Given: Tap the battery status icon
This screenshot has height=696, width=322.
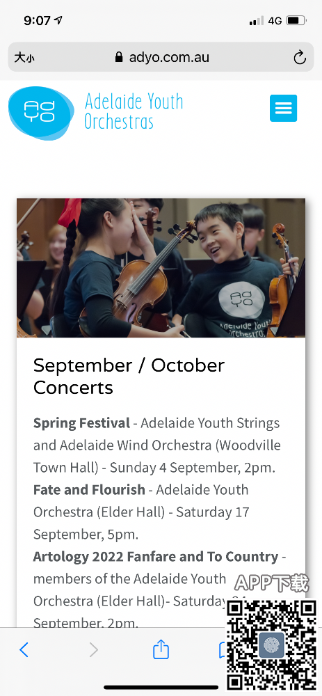Looking at the screenshot, I should click(296, 20).
